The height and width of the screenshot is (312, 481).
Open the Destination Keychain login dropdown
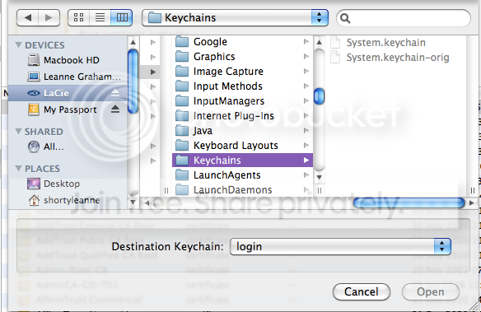point(340,246)
